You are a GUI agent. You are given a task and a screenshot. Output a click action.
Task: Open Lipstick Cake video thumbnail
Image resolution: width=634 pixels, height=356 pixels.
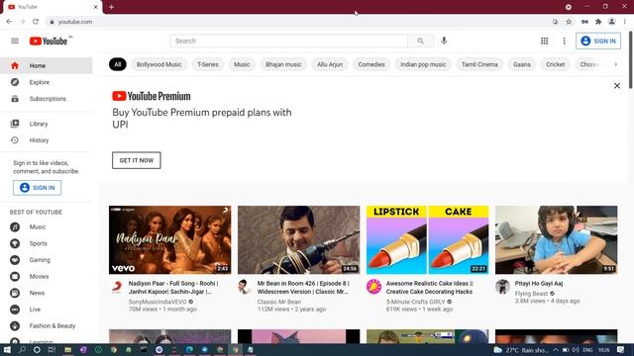[x=427, y=240]
